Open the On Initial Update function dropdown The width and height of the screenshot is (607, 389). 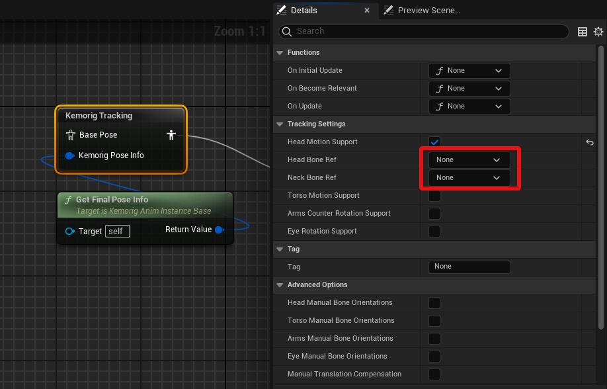[x=469, y=71]
